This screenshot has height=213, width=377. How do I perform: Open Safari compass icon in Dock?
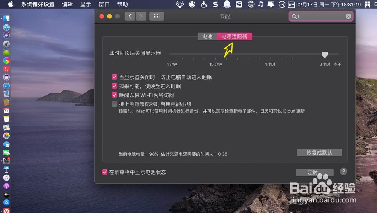6,86
